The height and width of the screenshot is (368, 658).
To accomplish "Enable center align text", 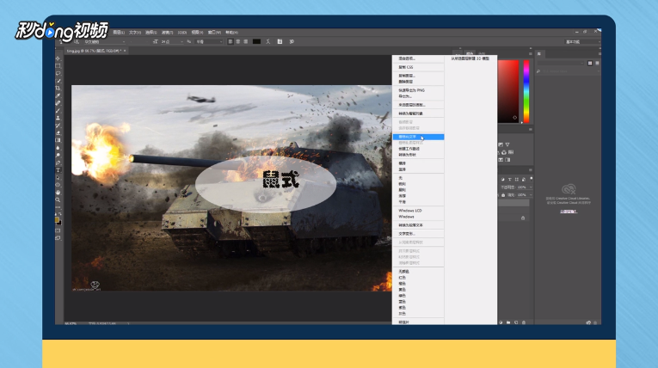I will click(x=238, y=41).
